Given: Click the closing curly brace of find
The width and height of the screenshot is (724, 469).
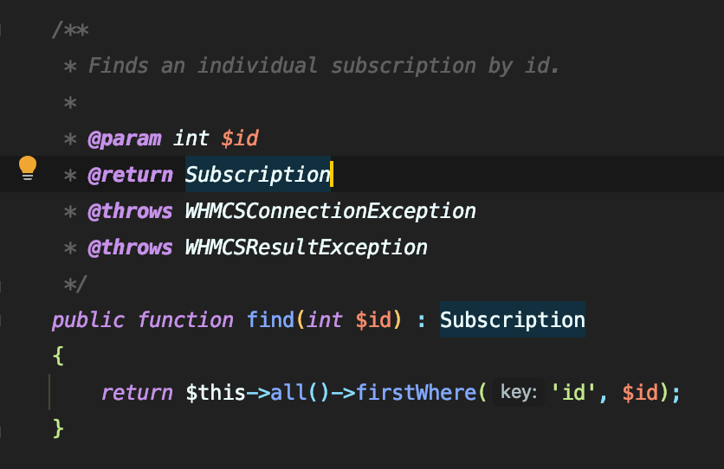Looking at the screenshot, I should pyautogui.click(x=58, y=427).
